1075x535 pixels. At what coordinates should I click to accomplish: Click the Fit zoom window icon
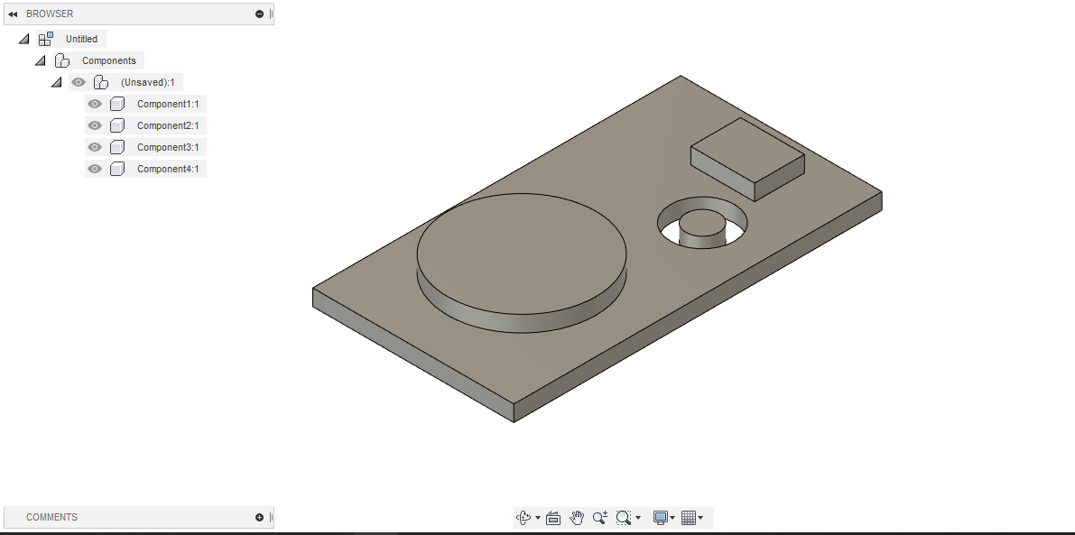tap(623, 517)
